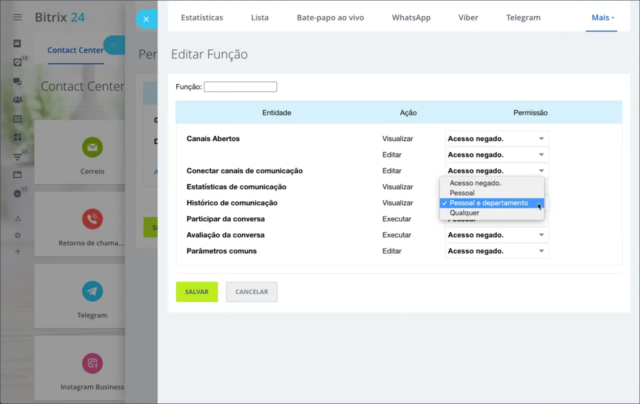Open the window-shaped sidebar icon

coord(17,174)
